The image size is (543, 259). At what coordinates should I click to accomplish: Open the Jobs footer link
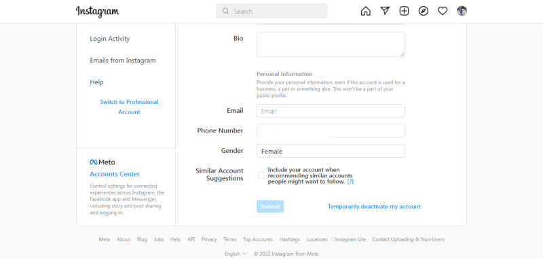click(159, 239)
